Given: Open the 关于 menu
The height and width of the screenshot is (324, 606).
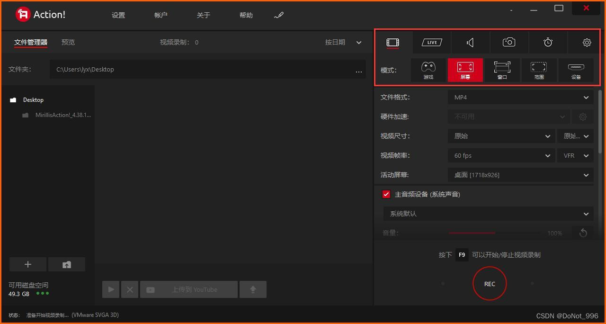Looking at the screenshot, I should pyautogui.click(x=204, y=15).
